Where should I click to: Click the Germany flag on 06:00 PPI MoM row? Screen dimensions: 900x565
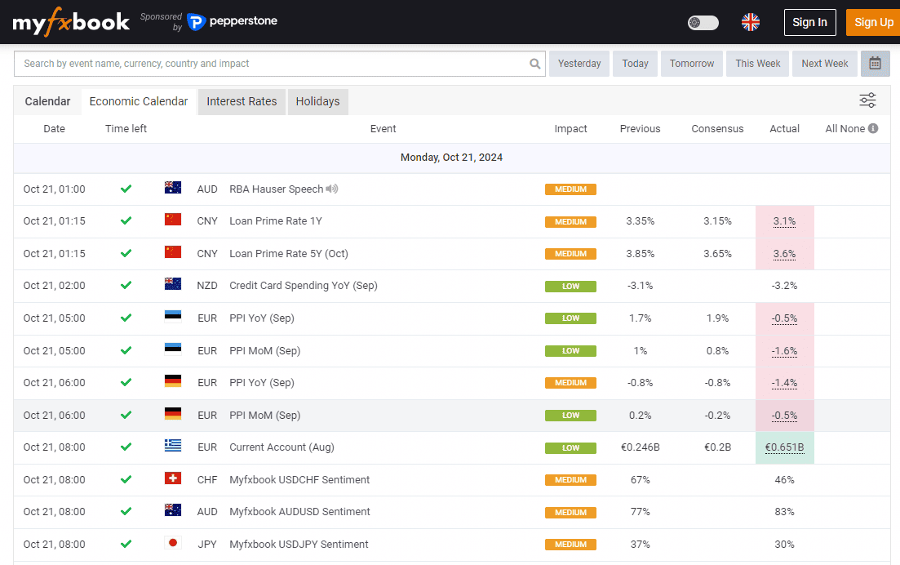173,413
